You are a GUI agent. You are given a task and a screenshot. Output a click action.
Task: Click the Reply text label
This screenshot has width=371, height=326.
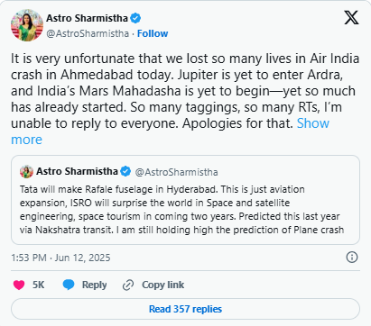(94, 285)
